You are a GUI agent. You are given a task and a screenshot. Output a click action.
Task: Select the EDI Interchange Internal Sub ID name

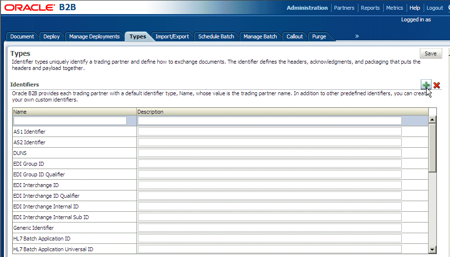coord(51,217)
